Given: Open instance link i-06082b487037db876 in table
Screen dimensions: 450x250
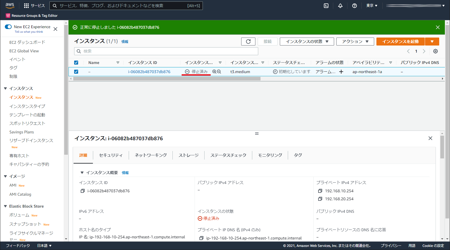Looking at the screenshot, I should 149,72.
